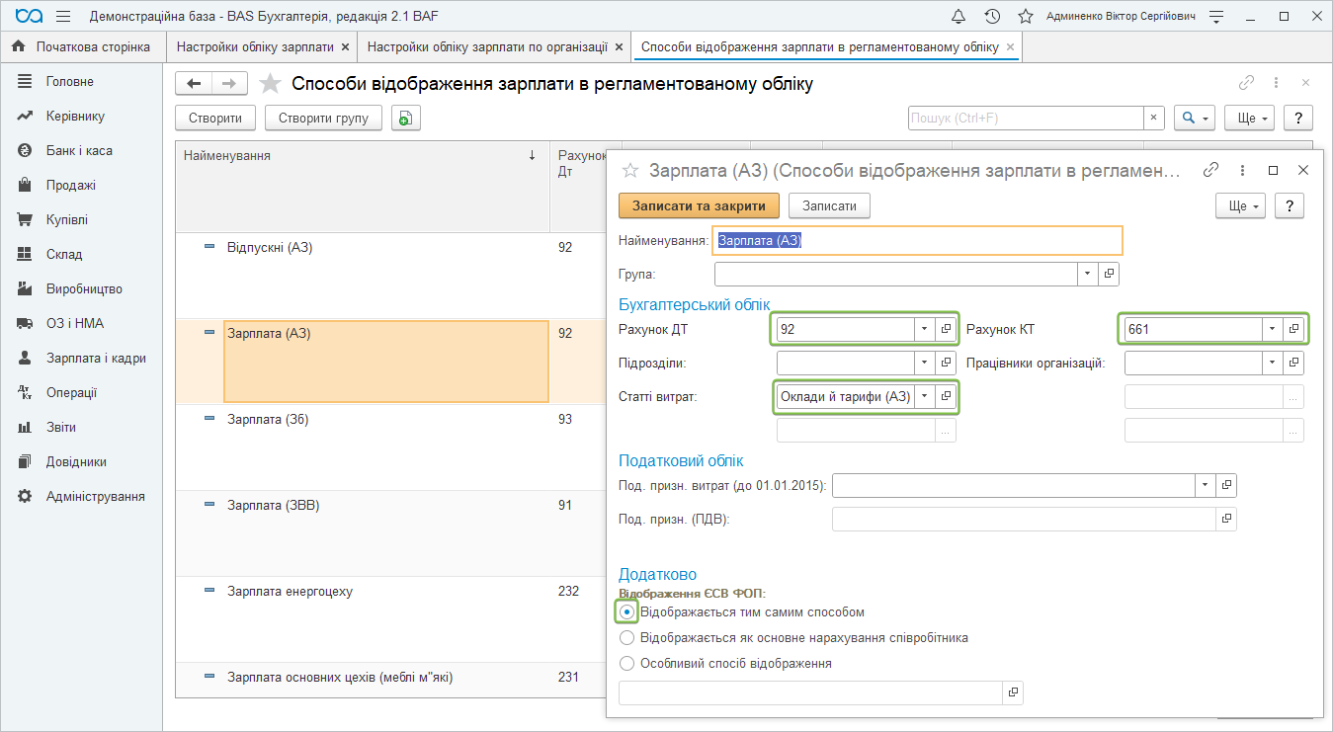Viewport: 1333px width, 732px height.
Task: Open the history clock icon
Action: [x=992, y=17]
